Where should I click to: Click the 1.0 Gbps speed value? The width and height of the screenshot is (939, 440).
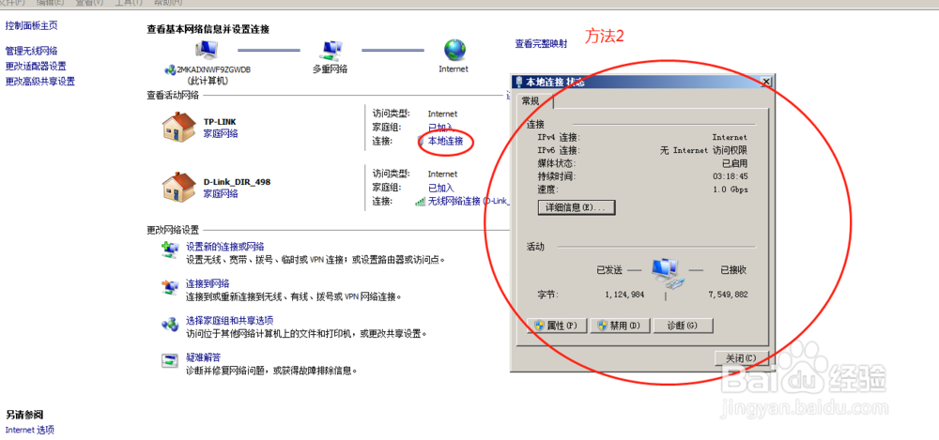pos(730,190)
